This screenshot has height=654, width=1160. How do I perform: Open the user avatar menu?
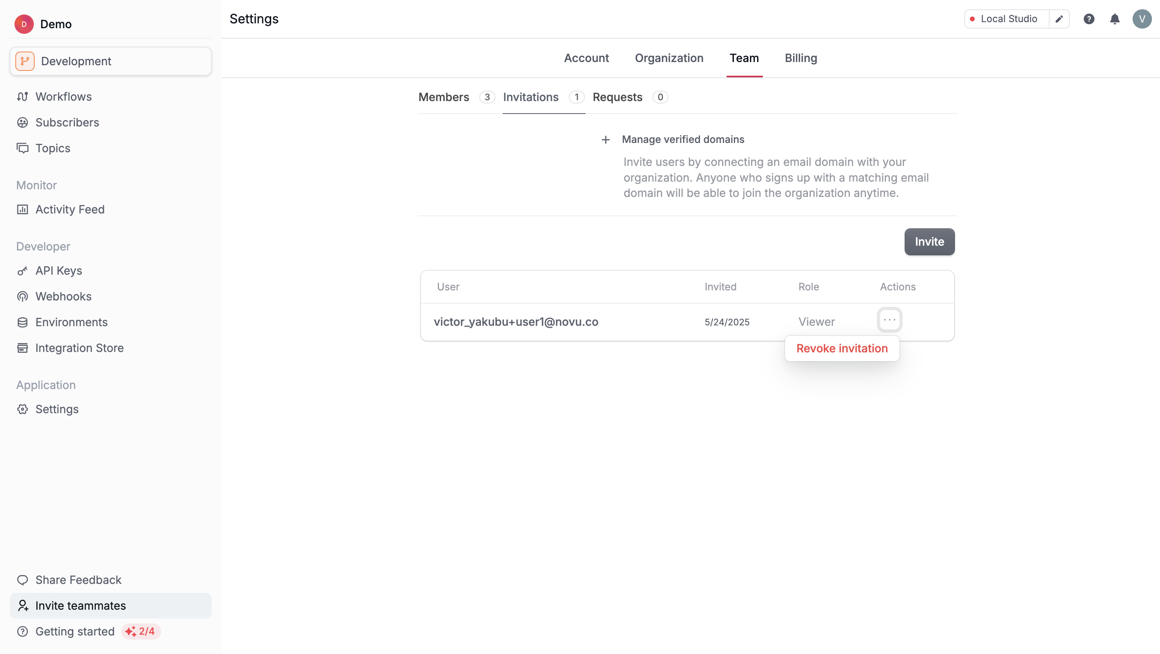tap(1141, 19)
